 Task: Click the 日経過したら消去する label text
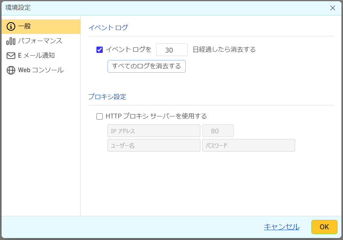tap(224, 50)
